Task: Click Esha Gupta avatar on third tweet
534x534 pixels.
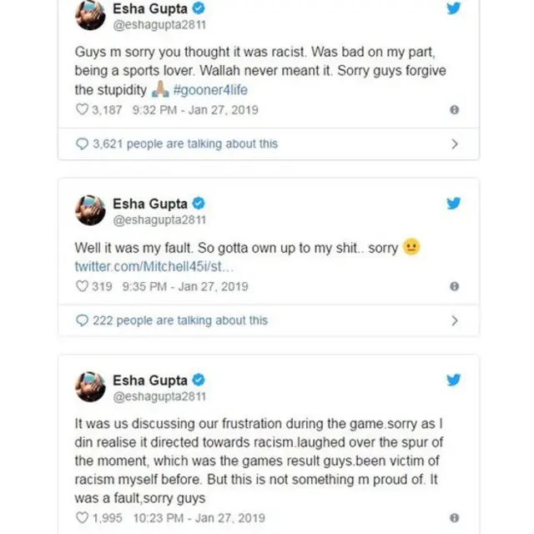Action: pos(90,387)
